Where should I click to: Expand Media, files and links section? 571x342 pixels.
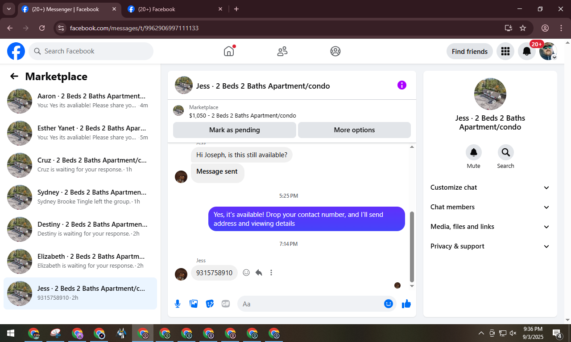pos(490,227)
